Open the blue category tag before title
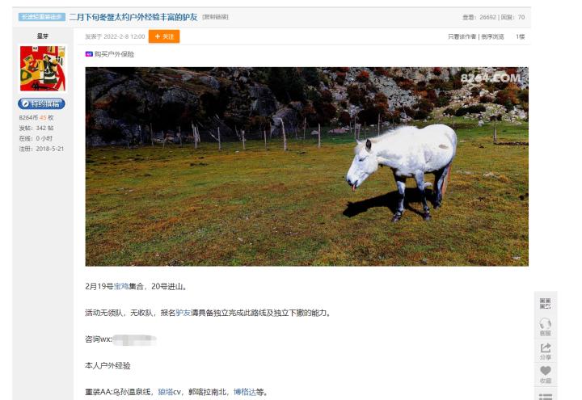 coord(42,17)
